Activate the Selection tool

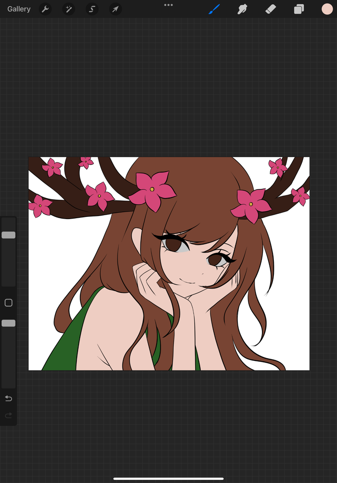click(x=92, y=9)
